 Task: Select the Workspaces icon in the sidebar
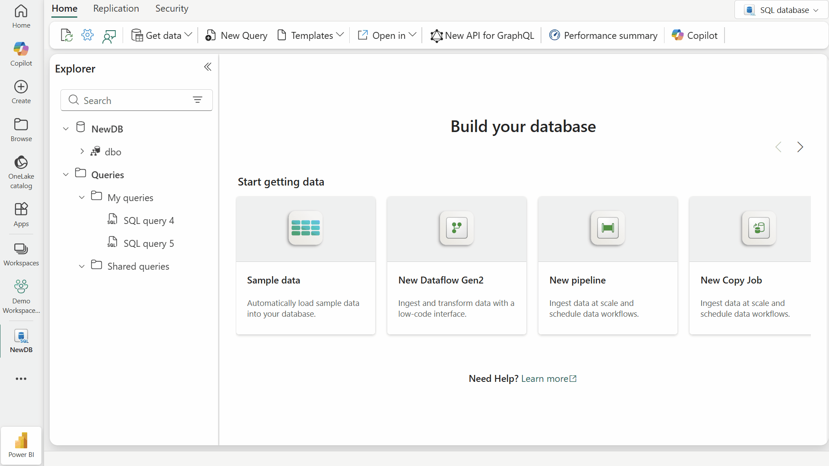(x=21, y=254)
